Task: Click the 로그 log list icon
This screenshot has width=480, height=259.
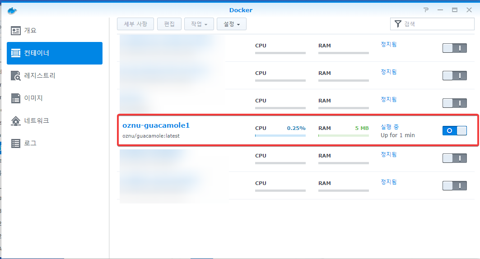Action: pyautogui.click(x=16, y=143)
